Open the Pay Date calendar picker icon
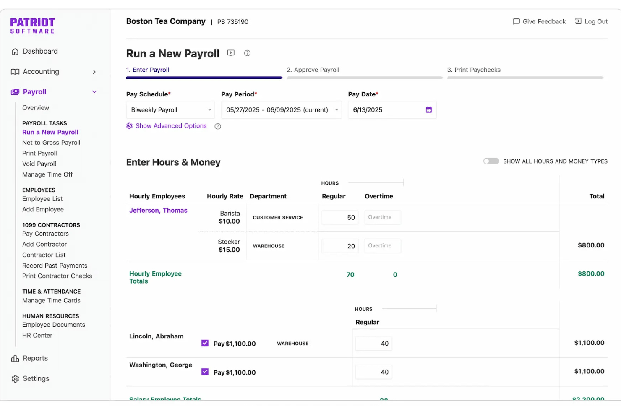 pyautogui.click(x=429, y=110)
